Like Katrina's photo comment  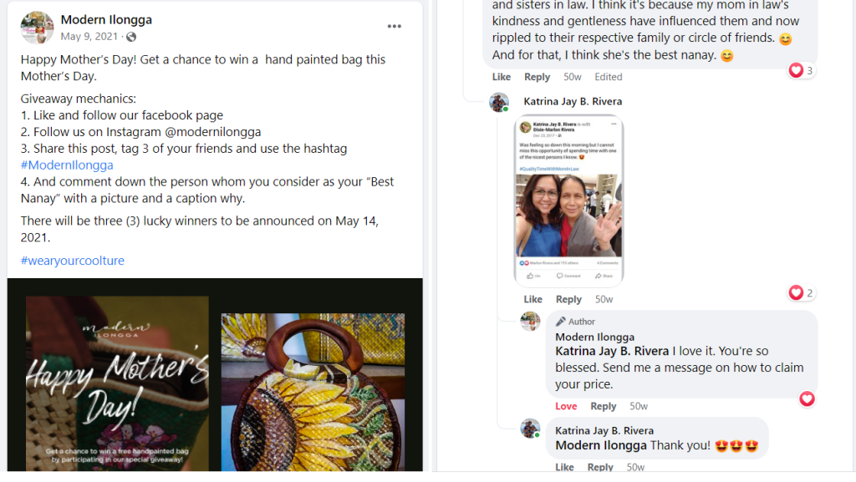click(x=532, y=299)
